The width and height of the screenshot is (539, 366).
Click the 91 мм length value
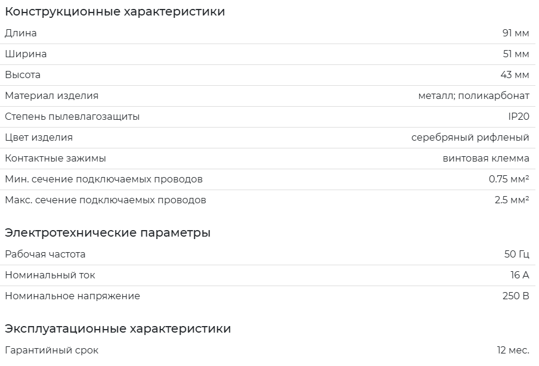point(515,33)
